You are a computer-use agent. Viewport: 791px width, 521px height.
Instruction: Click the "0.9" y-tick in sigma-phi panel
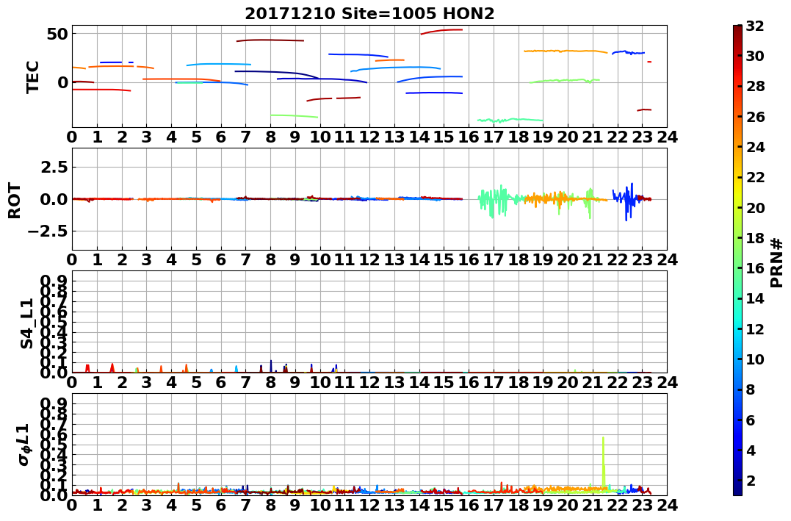tap(54, 403)
